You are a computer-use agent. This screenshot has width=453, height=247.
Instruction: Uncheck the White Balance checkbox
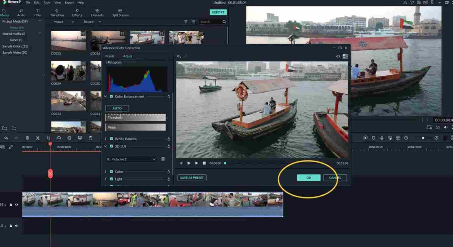tap(111, 139)
